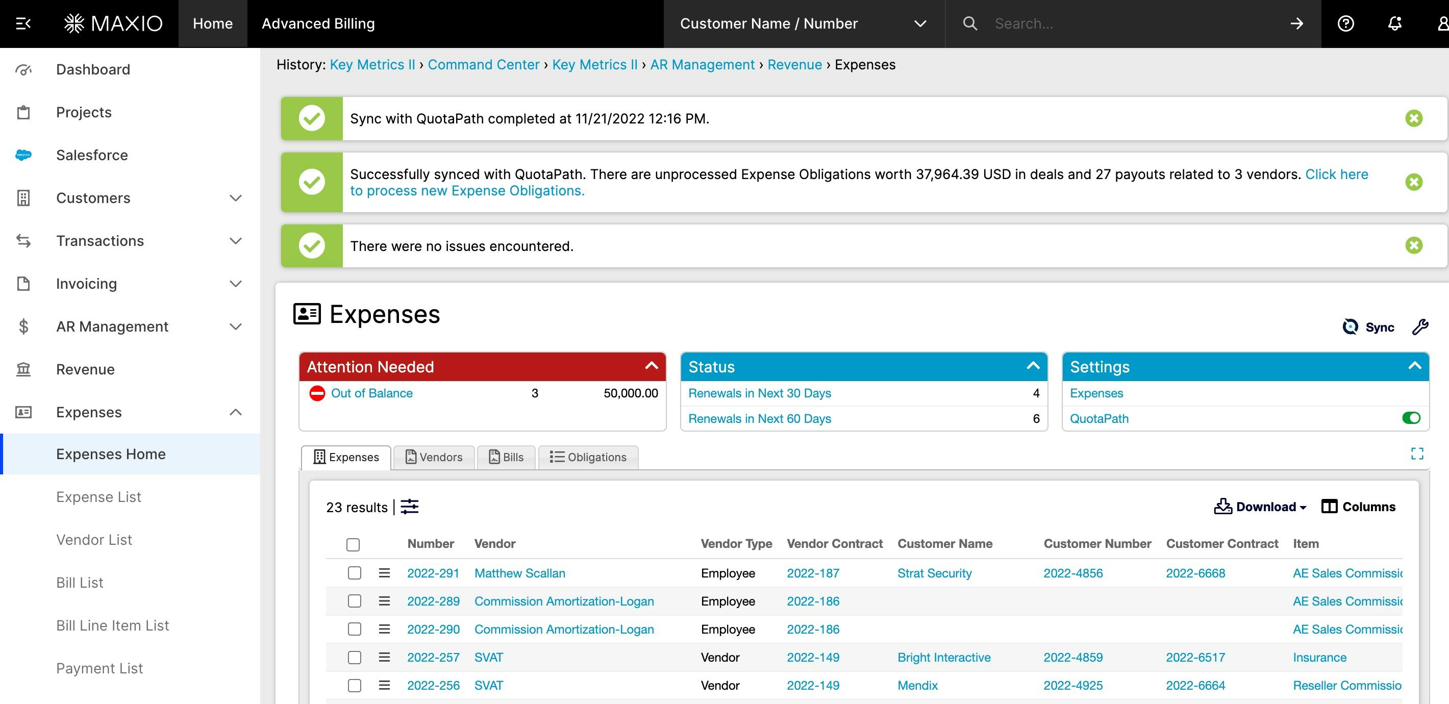Image resolution: width=1449 pixels, height=704 pixels.
Task: Open the notifications bell icon
Action: [1394, 23]
